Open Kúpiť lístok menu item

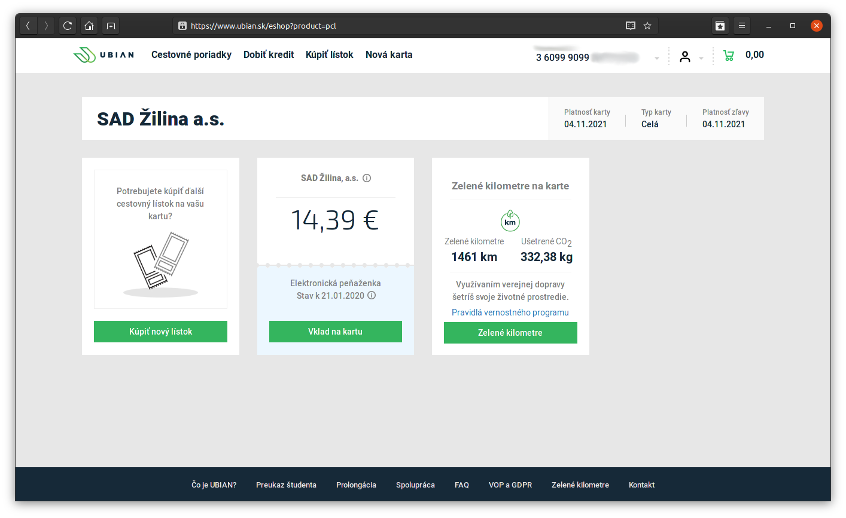pyautogui.click(x=330, y=54)
